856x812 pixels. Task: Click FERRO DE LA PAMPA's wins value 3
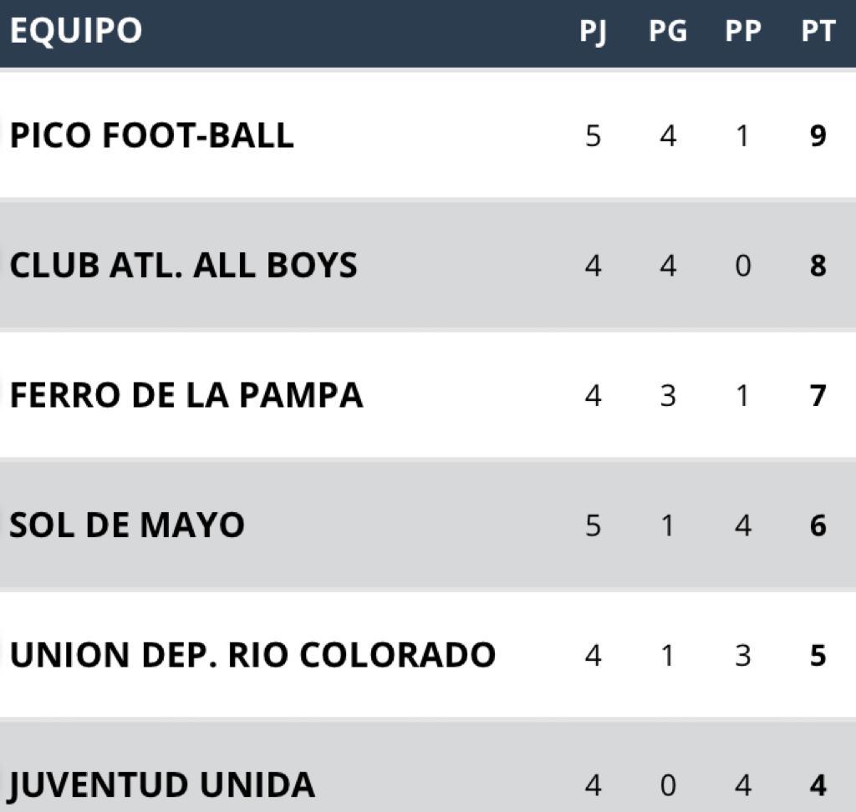click(668, 395)
